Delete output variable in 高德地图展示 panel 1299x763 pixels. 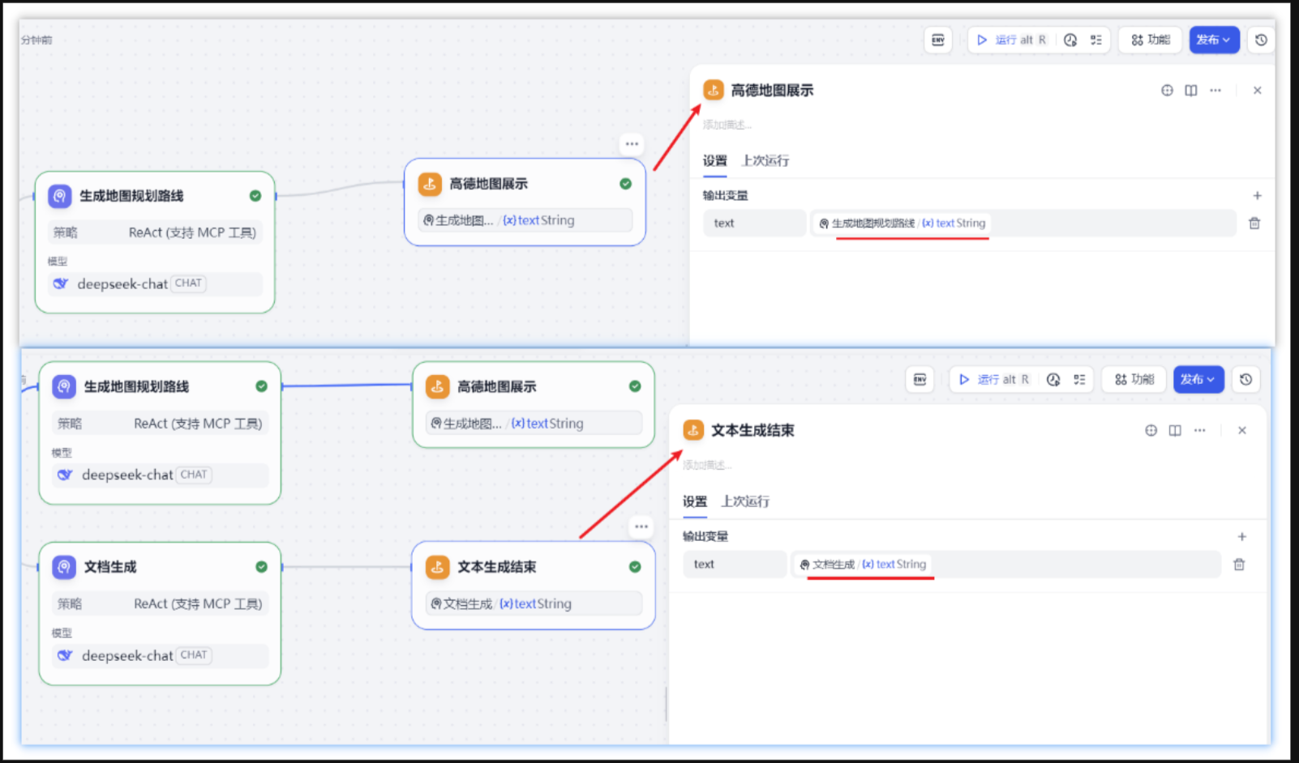(1254, 223)
